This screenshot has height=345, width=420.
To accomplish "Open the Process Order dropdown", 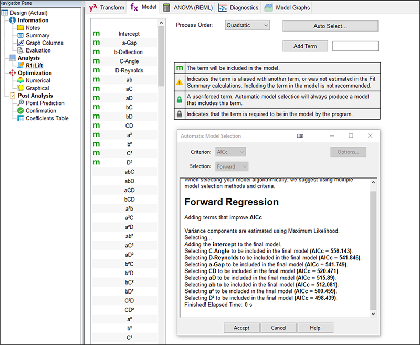I will coord(247,25).
